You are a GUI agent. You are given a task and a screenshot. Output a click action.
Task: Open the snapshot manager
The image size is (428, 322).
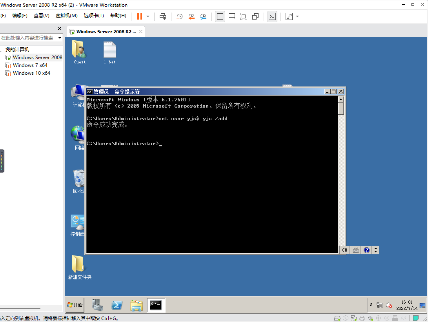203,16
